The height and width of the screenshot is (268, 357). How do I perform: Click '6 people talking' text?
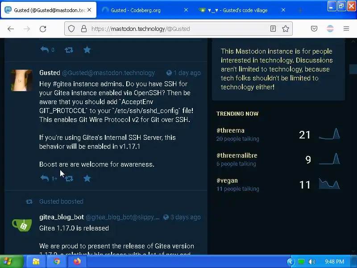click(236, 164)
